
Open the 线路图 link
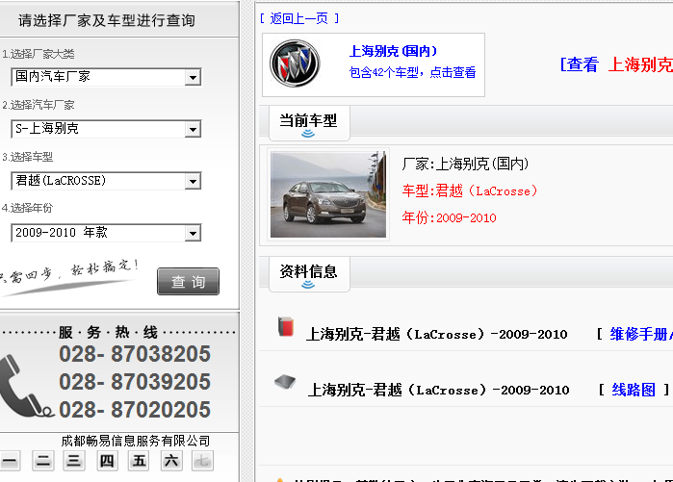(634, 390)
